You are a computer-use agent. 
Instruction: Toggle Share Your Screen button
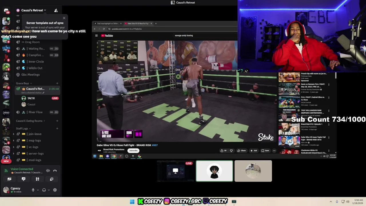pyautogui.click(x=23, y=179)
